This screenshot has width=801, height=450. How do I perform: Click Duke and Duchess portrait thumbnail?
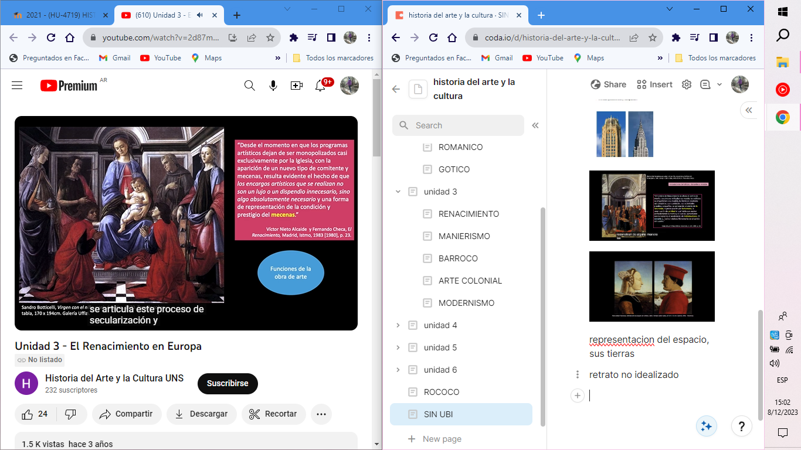[x=652, y=287]
